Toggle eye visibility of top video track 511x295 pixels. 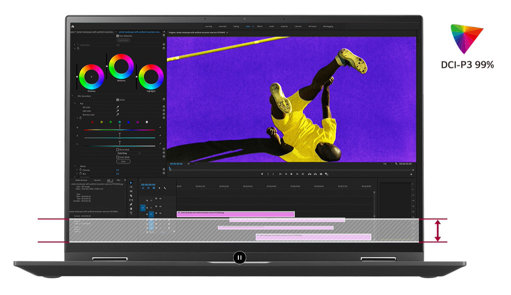pos(160,198)
